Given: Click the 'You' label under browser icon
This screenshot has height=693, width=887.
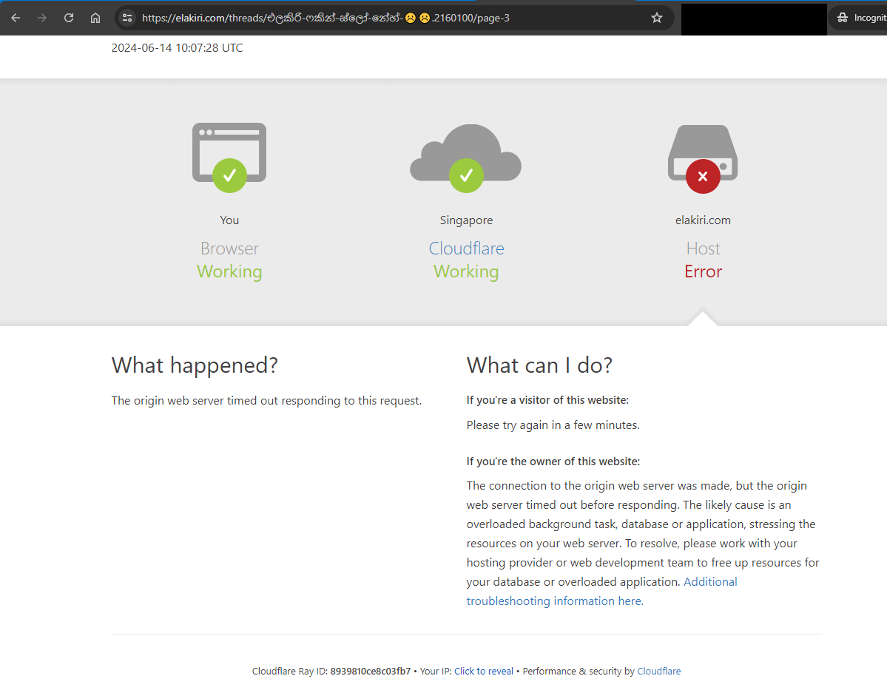Looking at the screenshot, I should [229, 220].
